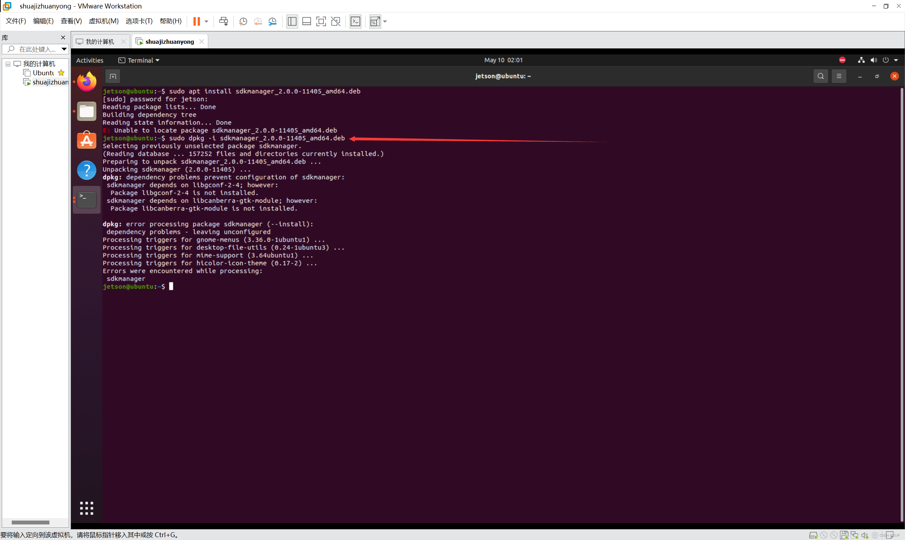Image resolution: width=905 pixels, height=540 pixels.
Task: Toggle the library sidebar view icon
Action: coord(292,21)
